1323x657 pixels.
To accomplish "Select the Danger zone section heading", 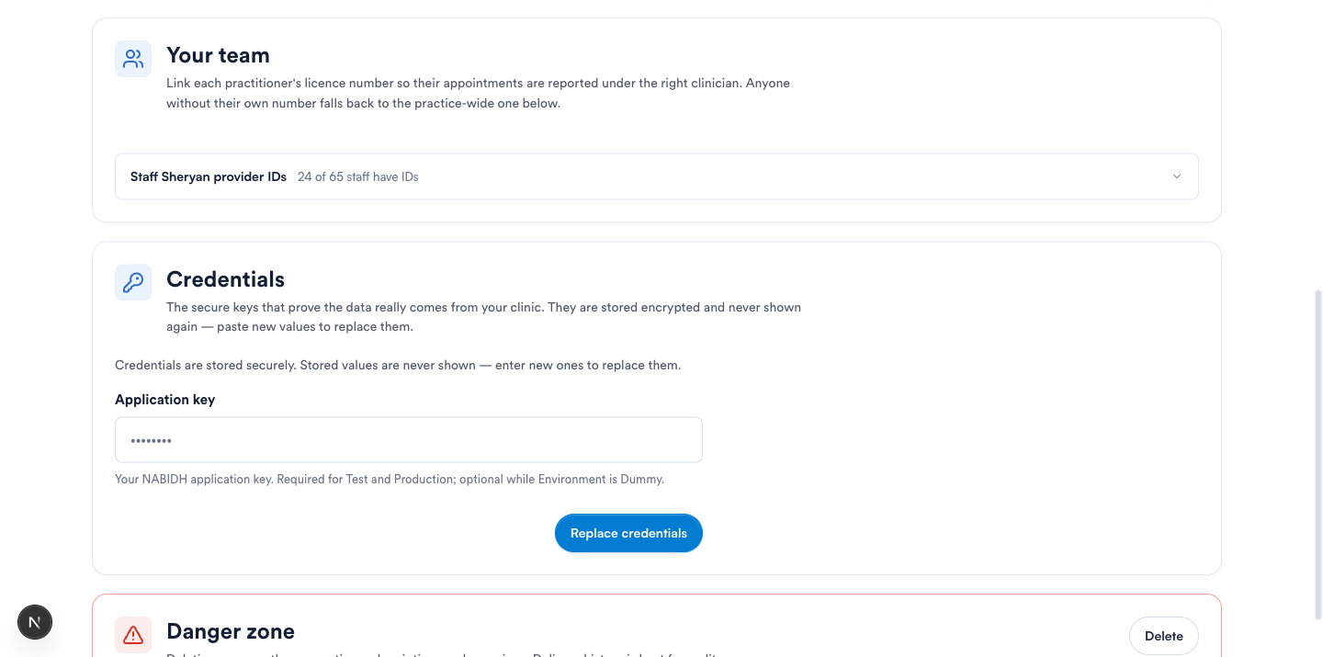I will (x=231, y=631).
